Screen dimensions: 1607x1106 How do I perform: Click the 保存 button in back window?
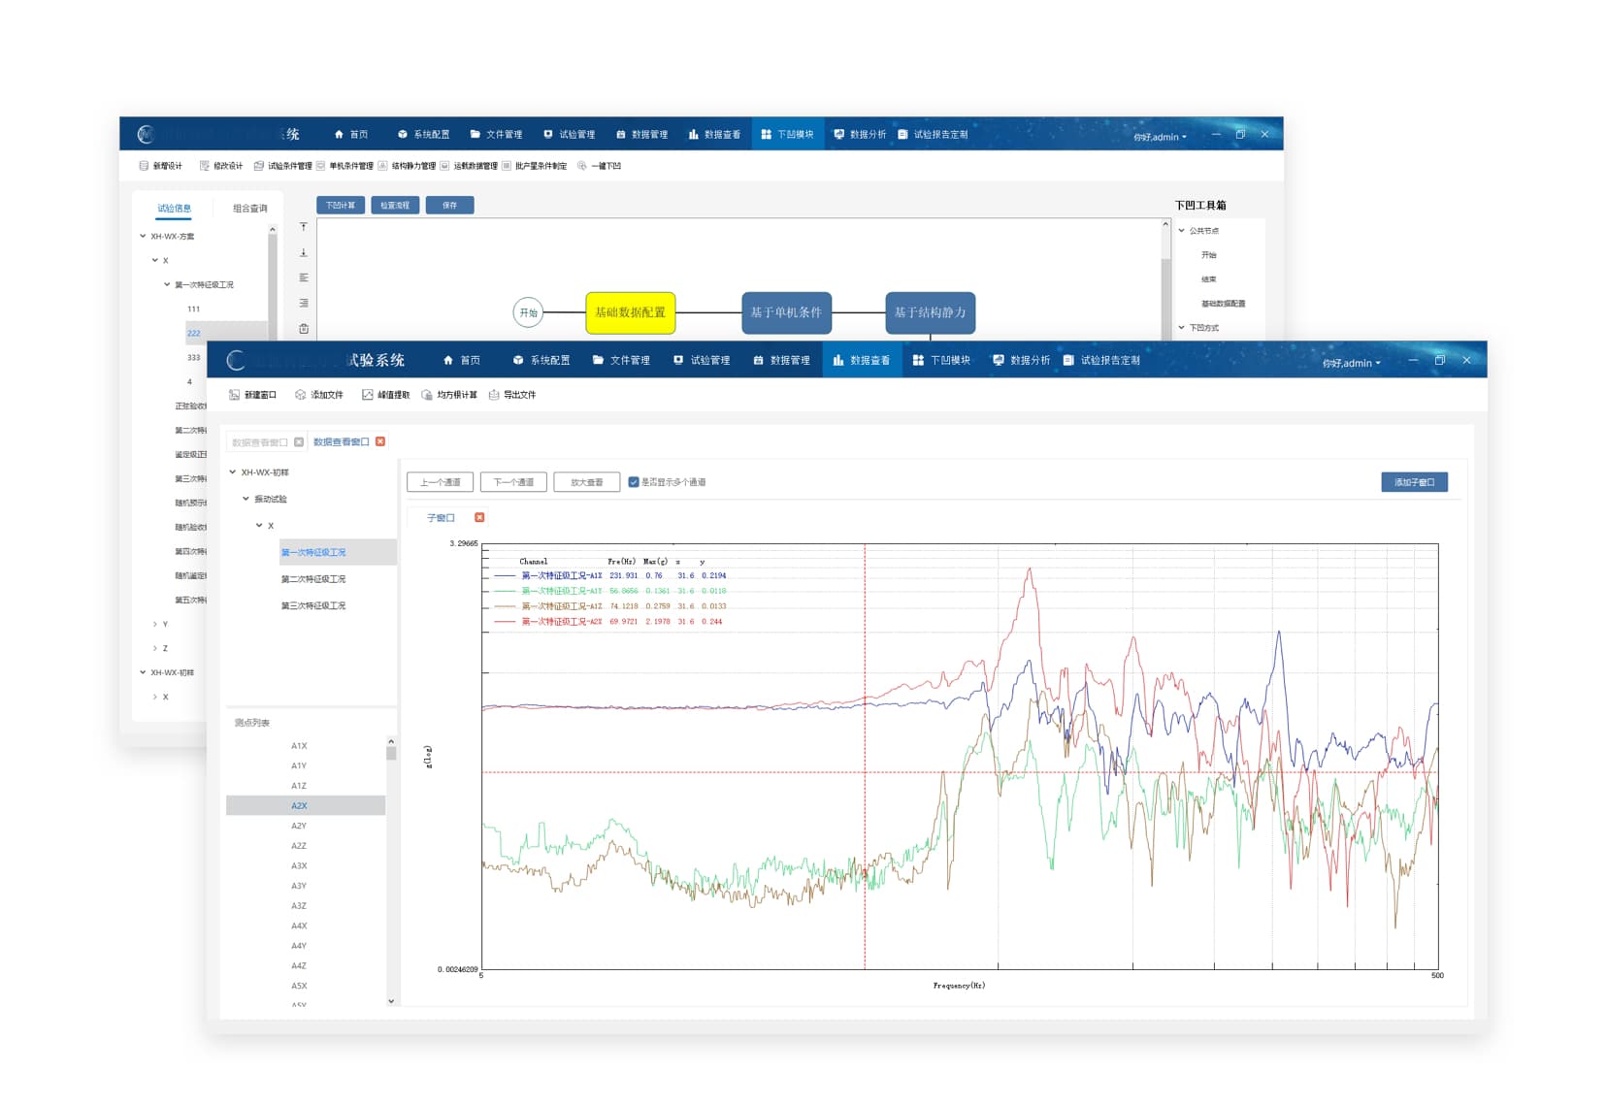tap(449, 205)
